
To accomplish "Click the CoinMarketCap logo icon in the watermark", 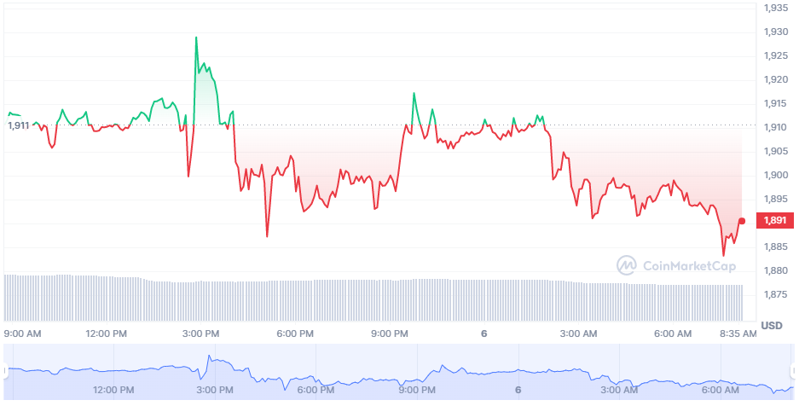I will tap(627, 265).
